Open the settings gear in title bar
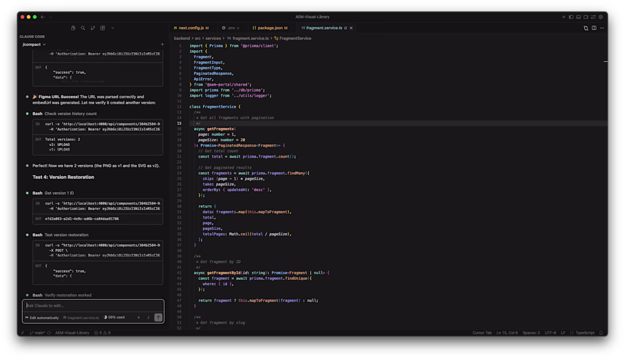625x359 pixels. click(x=601, y=17)
